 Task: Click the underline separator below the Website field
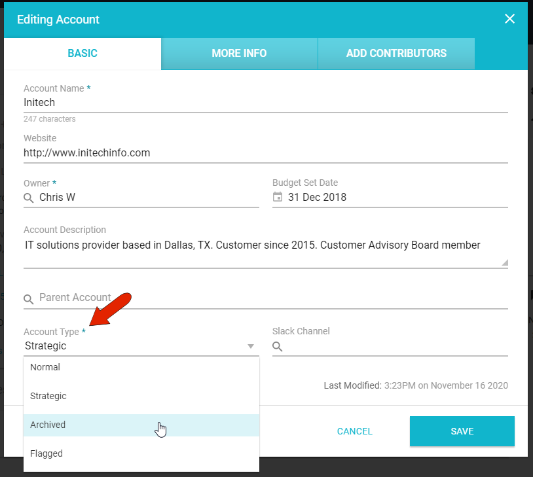266,162
